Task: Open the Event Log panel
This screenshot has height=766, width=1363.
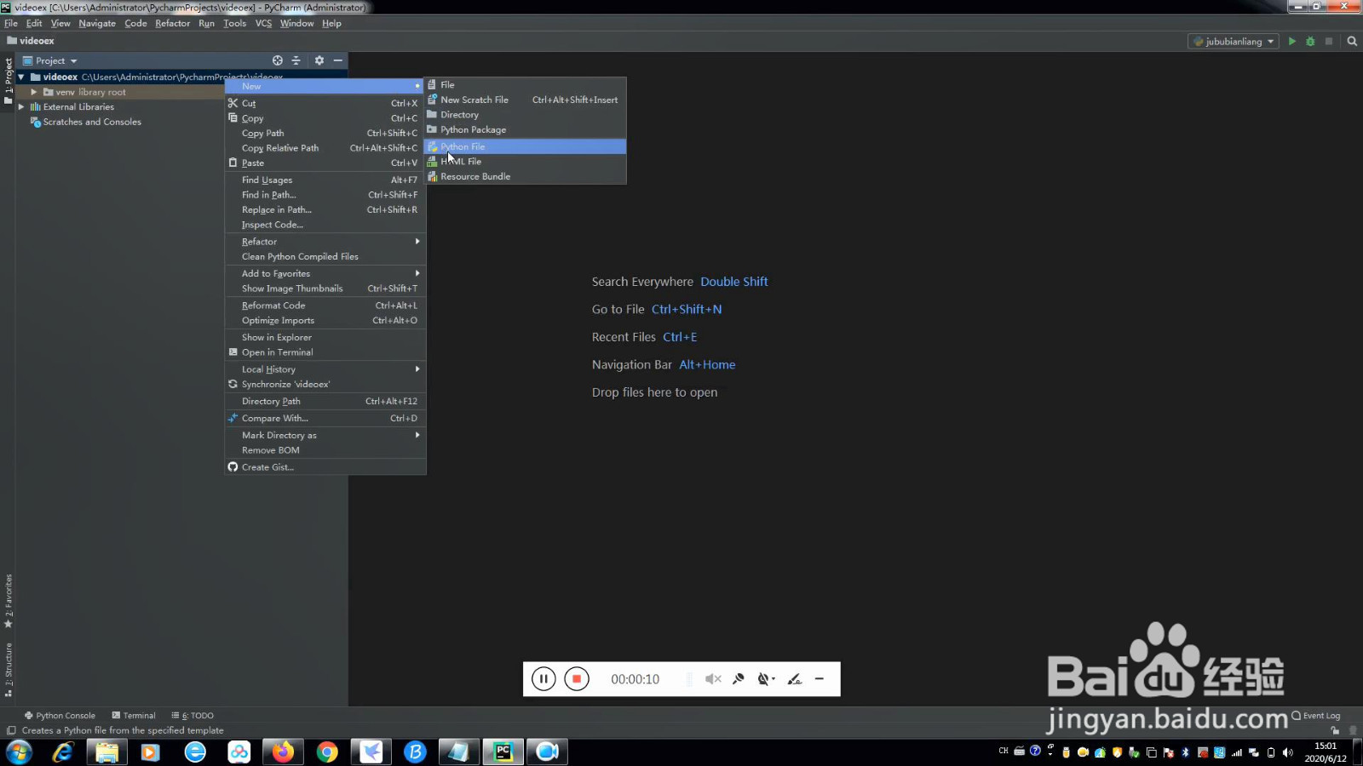Action: [1316, 716]
